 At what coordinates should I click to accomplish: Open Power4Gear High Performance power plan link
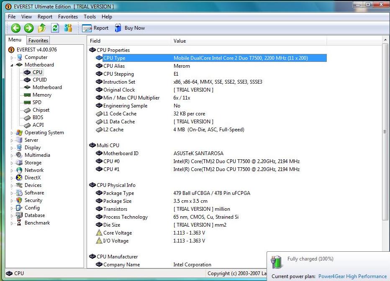pyautogui.click(x=352, y=276)
